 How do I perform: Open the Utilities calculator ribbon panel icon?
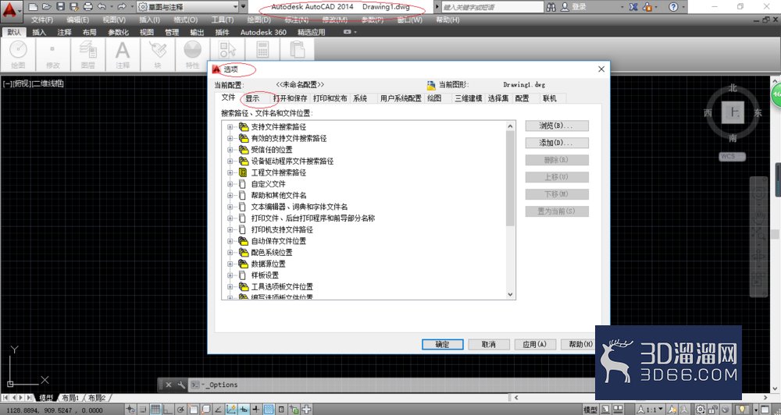pos(262,50)
